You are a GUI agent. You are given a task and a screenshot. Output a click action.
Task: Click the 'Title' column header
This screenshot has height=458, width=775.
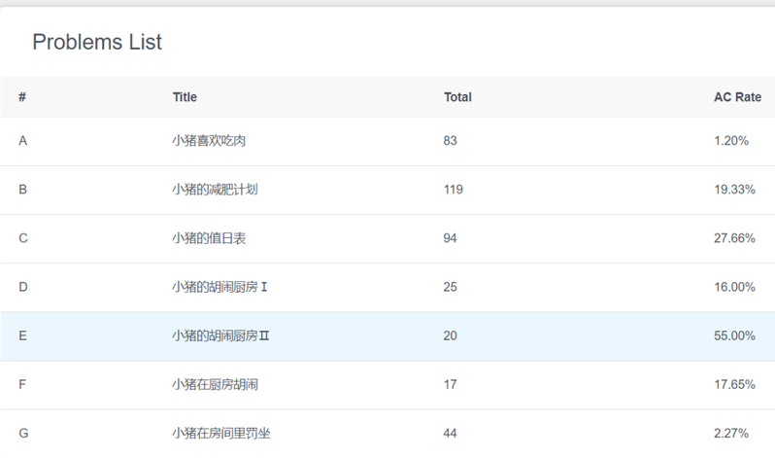[x=185, y=97]
